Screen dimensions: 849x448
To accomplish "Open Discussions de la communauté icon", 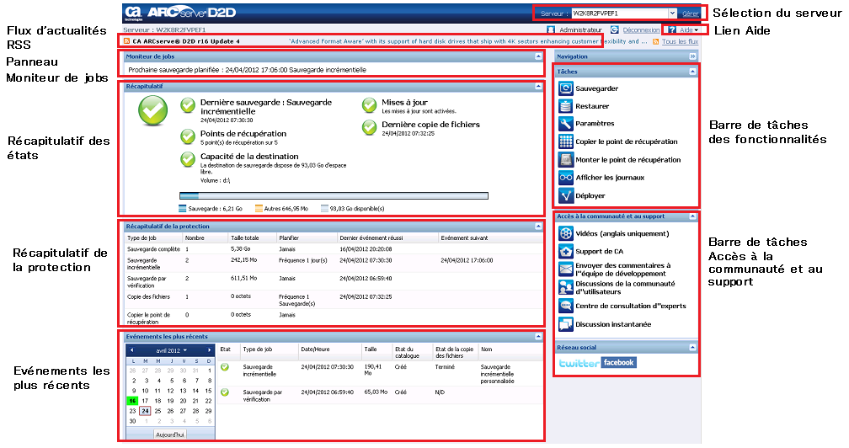I will point(566,287).
